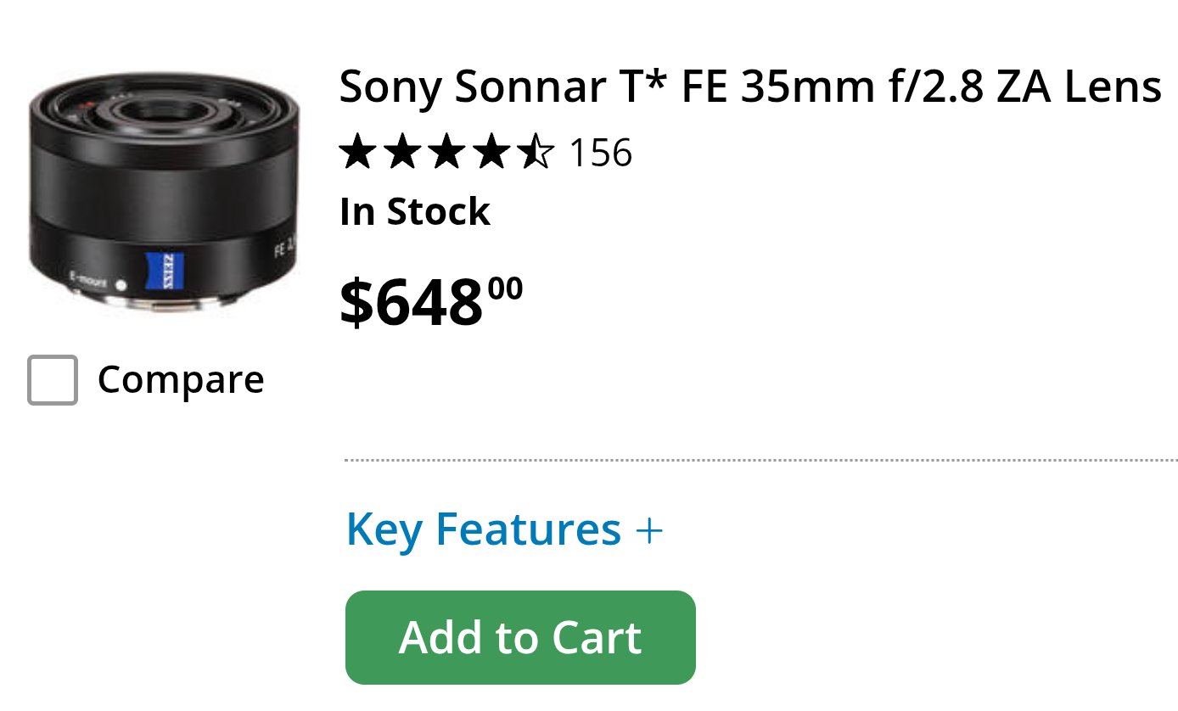
Task: Click the plus icon beside Key Features
Action: pos(649,531)
